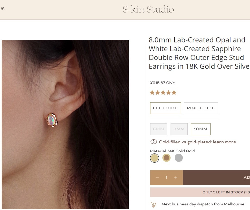The height and width of the screenshot is (210, 250).
Task: Decrease quantity with the minus icon
Action: click(x=157, y=178)
